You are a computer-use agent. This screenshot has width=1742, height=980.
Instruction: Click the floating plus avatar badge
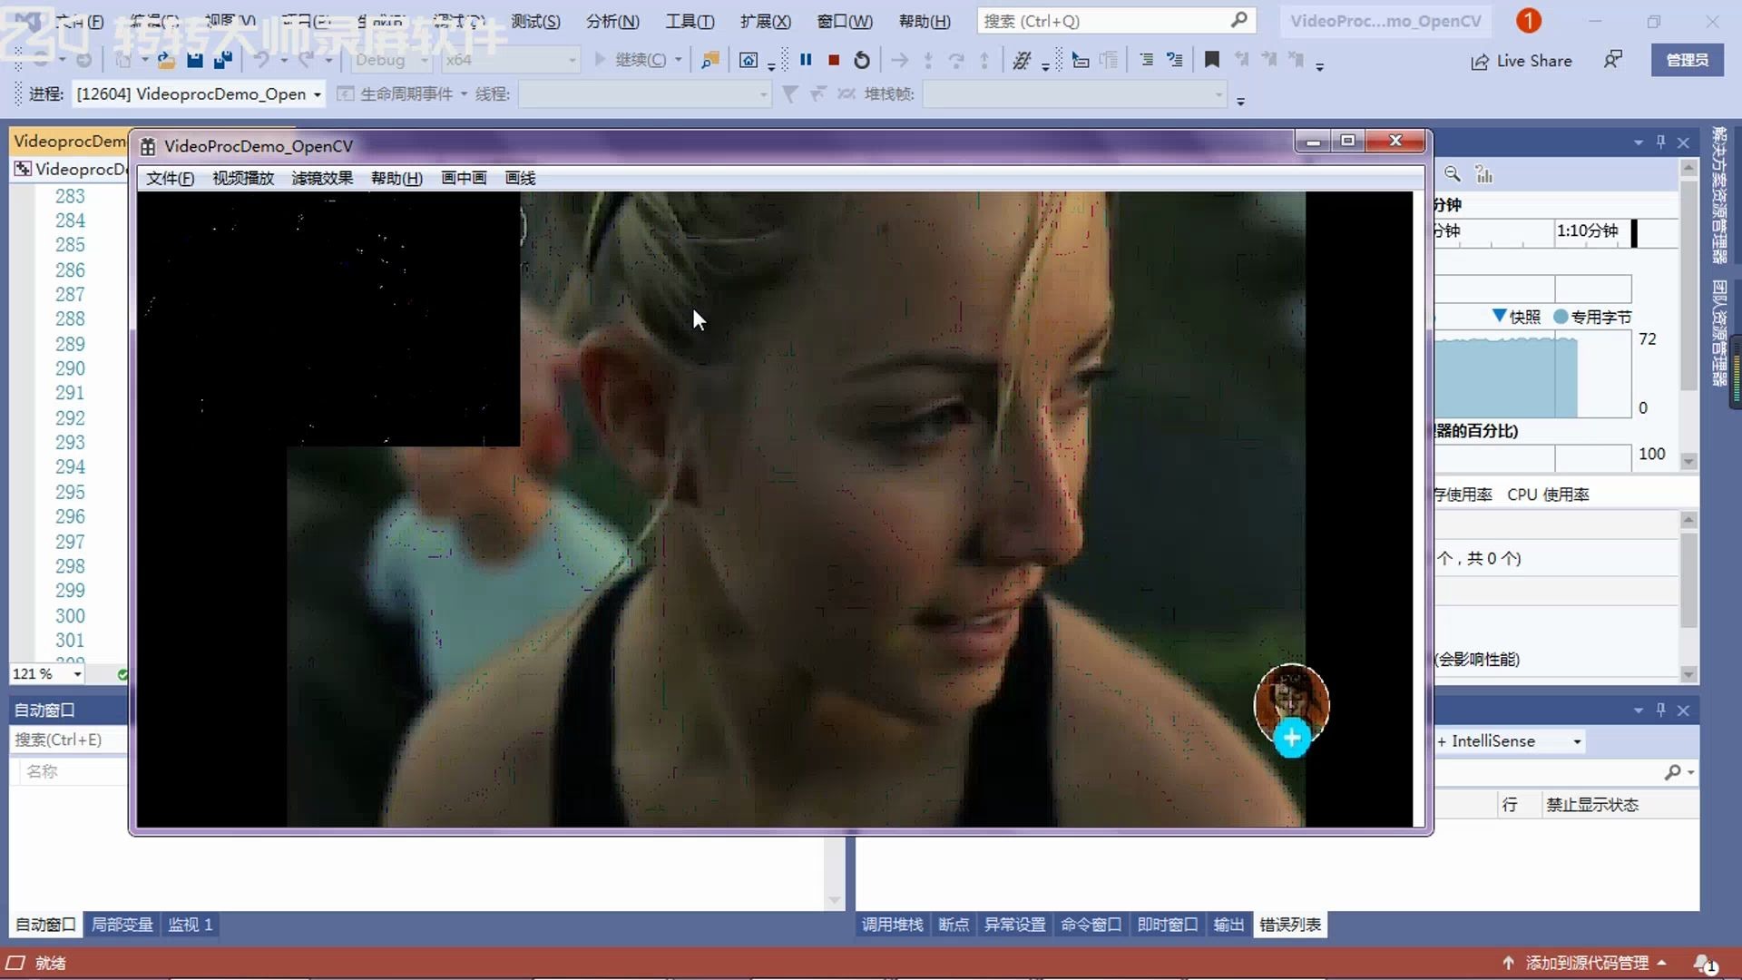tap(1291, 738)
